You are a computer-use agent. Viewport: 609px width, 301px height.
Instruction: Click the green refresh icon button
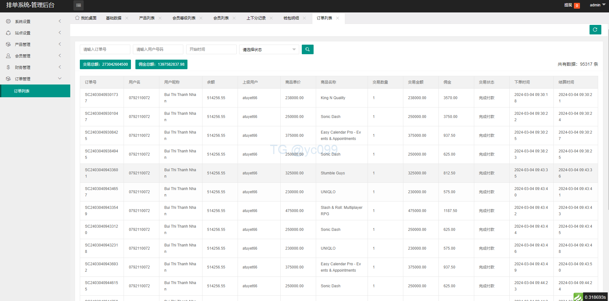coord(595,30)
